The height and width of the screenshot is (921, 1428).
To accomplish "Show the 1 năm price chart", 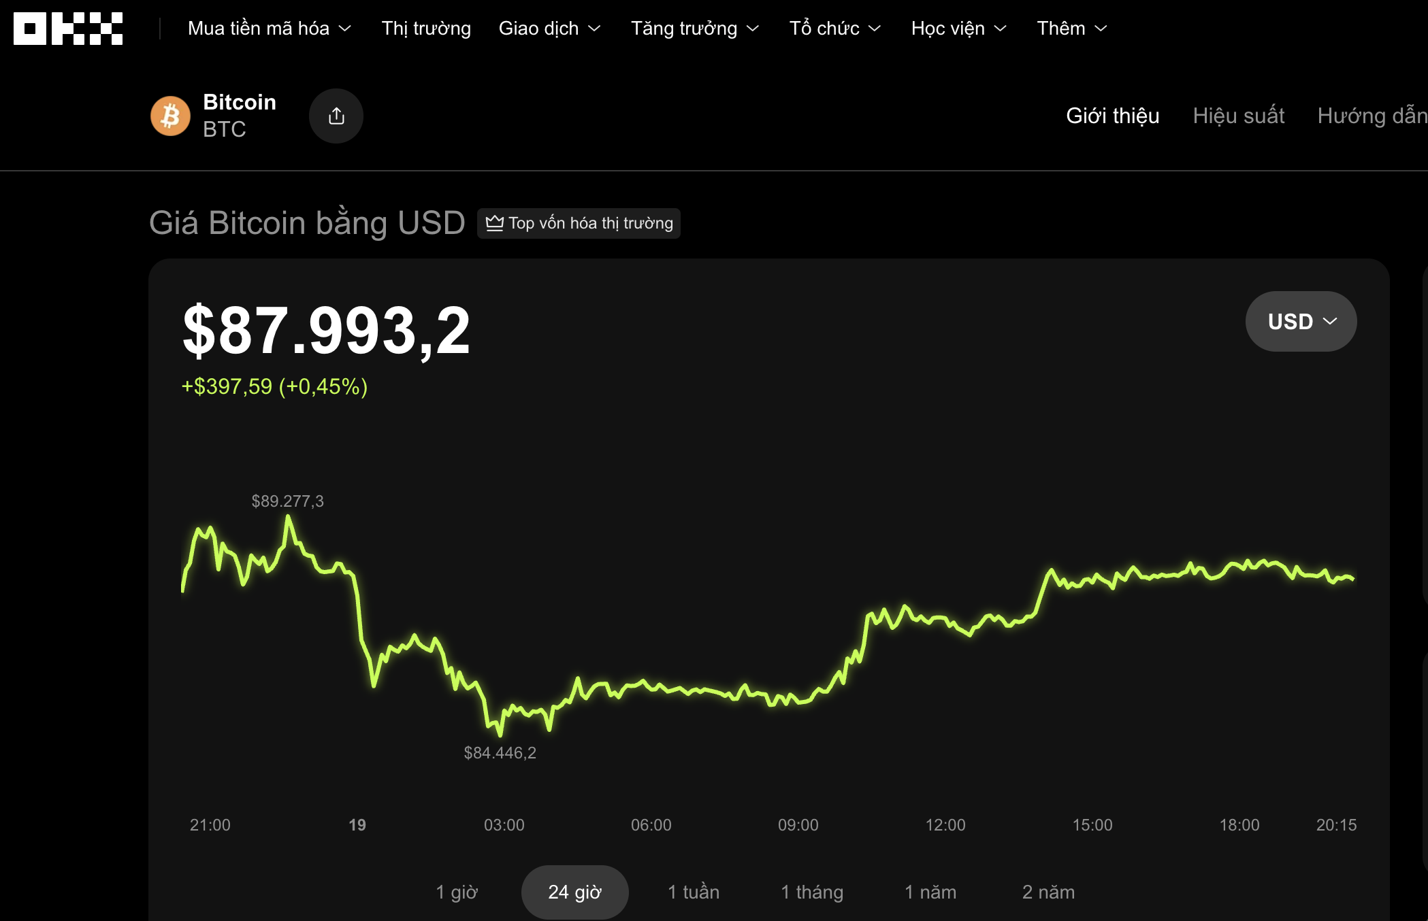I will click(x=930, y=892).
